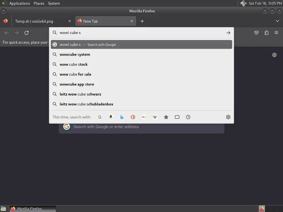Click the address bar text 'wow! cube s'
283x212 pixels.
[70, 33]
